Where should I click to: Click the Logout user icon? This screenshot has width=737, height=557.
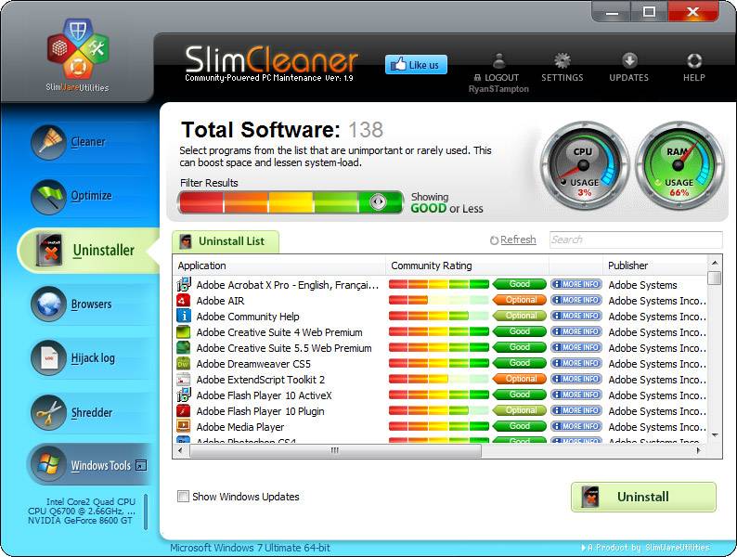[498, 60]
